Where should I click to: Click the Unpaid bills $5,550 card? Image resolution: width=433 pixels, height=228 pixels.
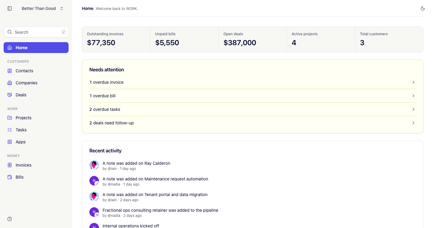pos(184,39)
